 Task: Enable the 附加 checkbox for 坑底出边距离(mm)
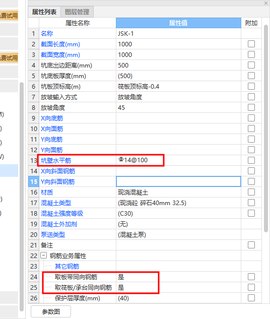point(251,65)
